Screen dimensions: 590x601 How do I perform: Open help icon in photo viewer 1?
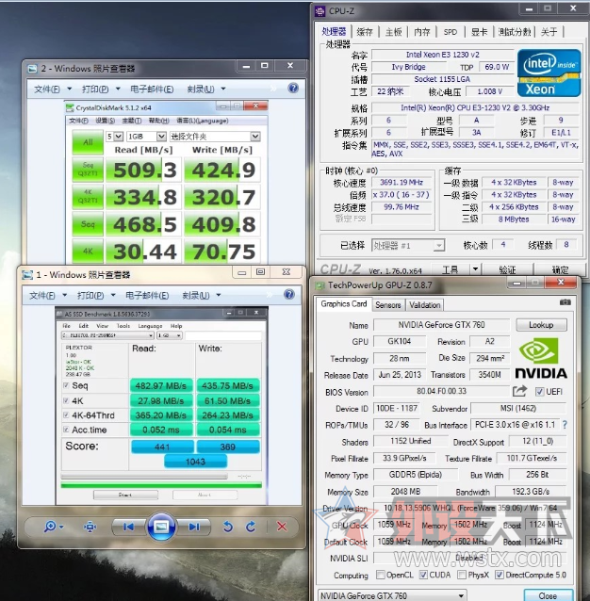[289, 294]
